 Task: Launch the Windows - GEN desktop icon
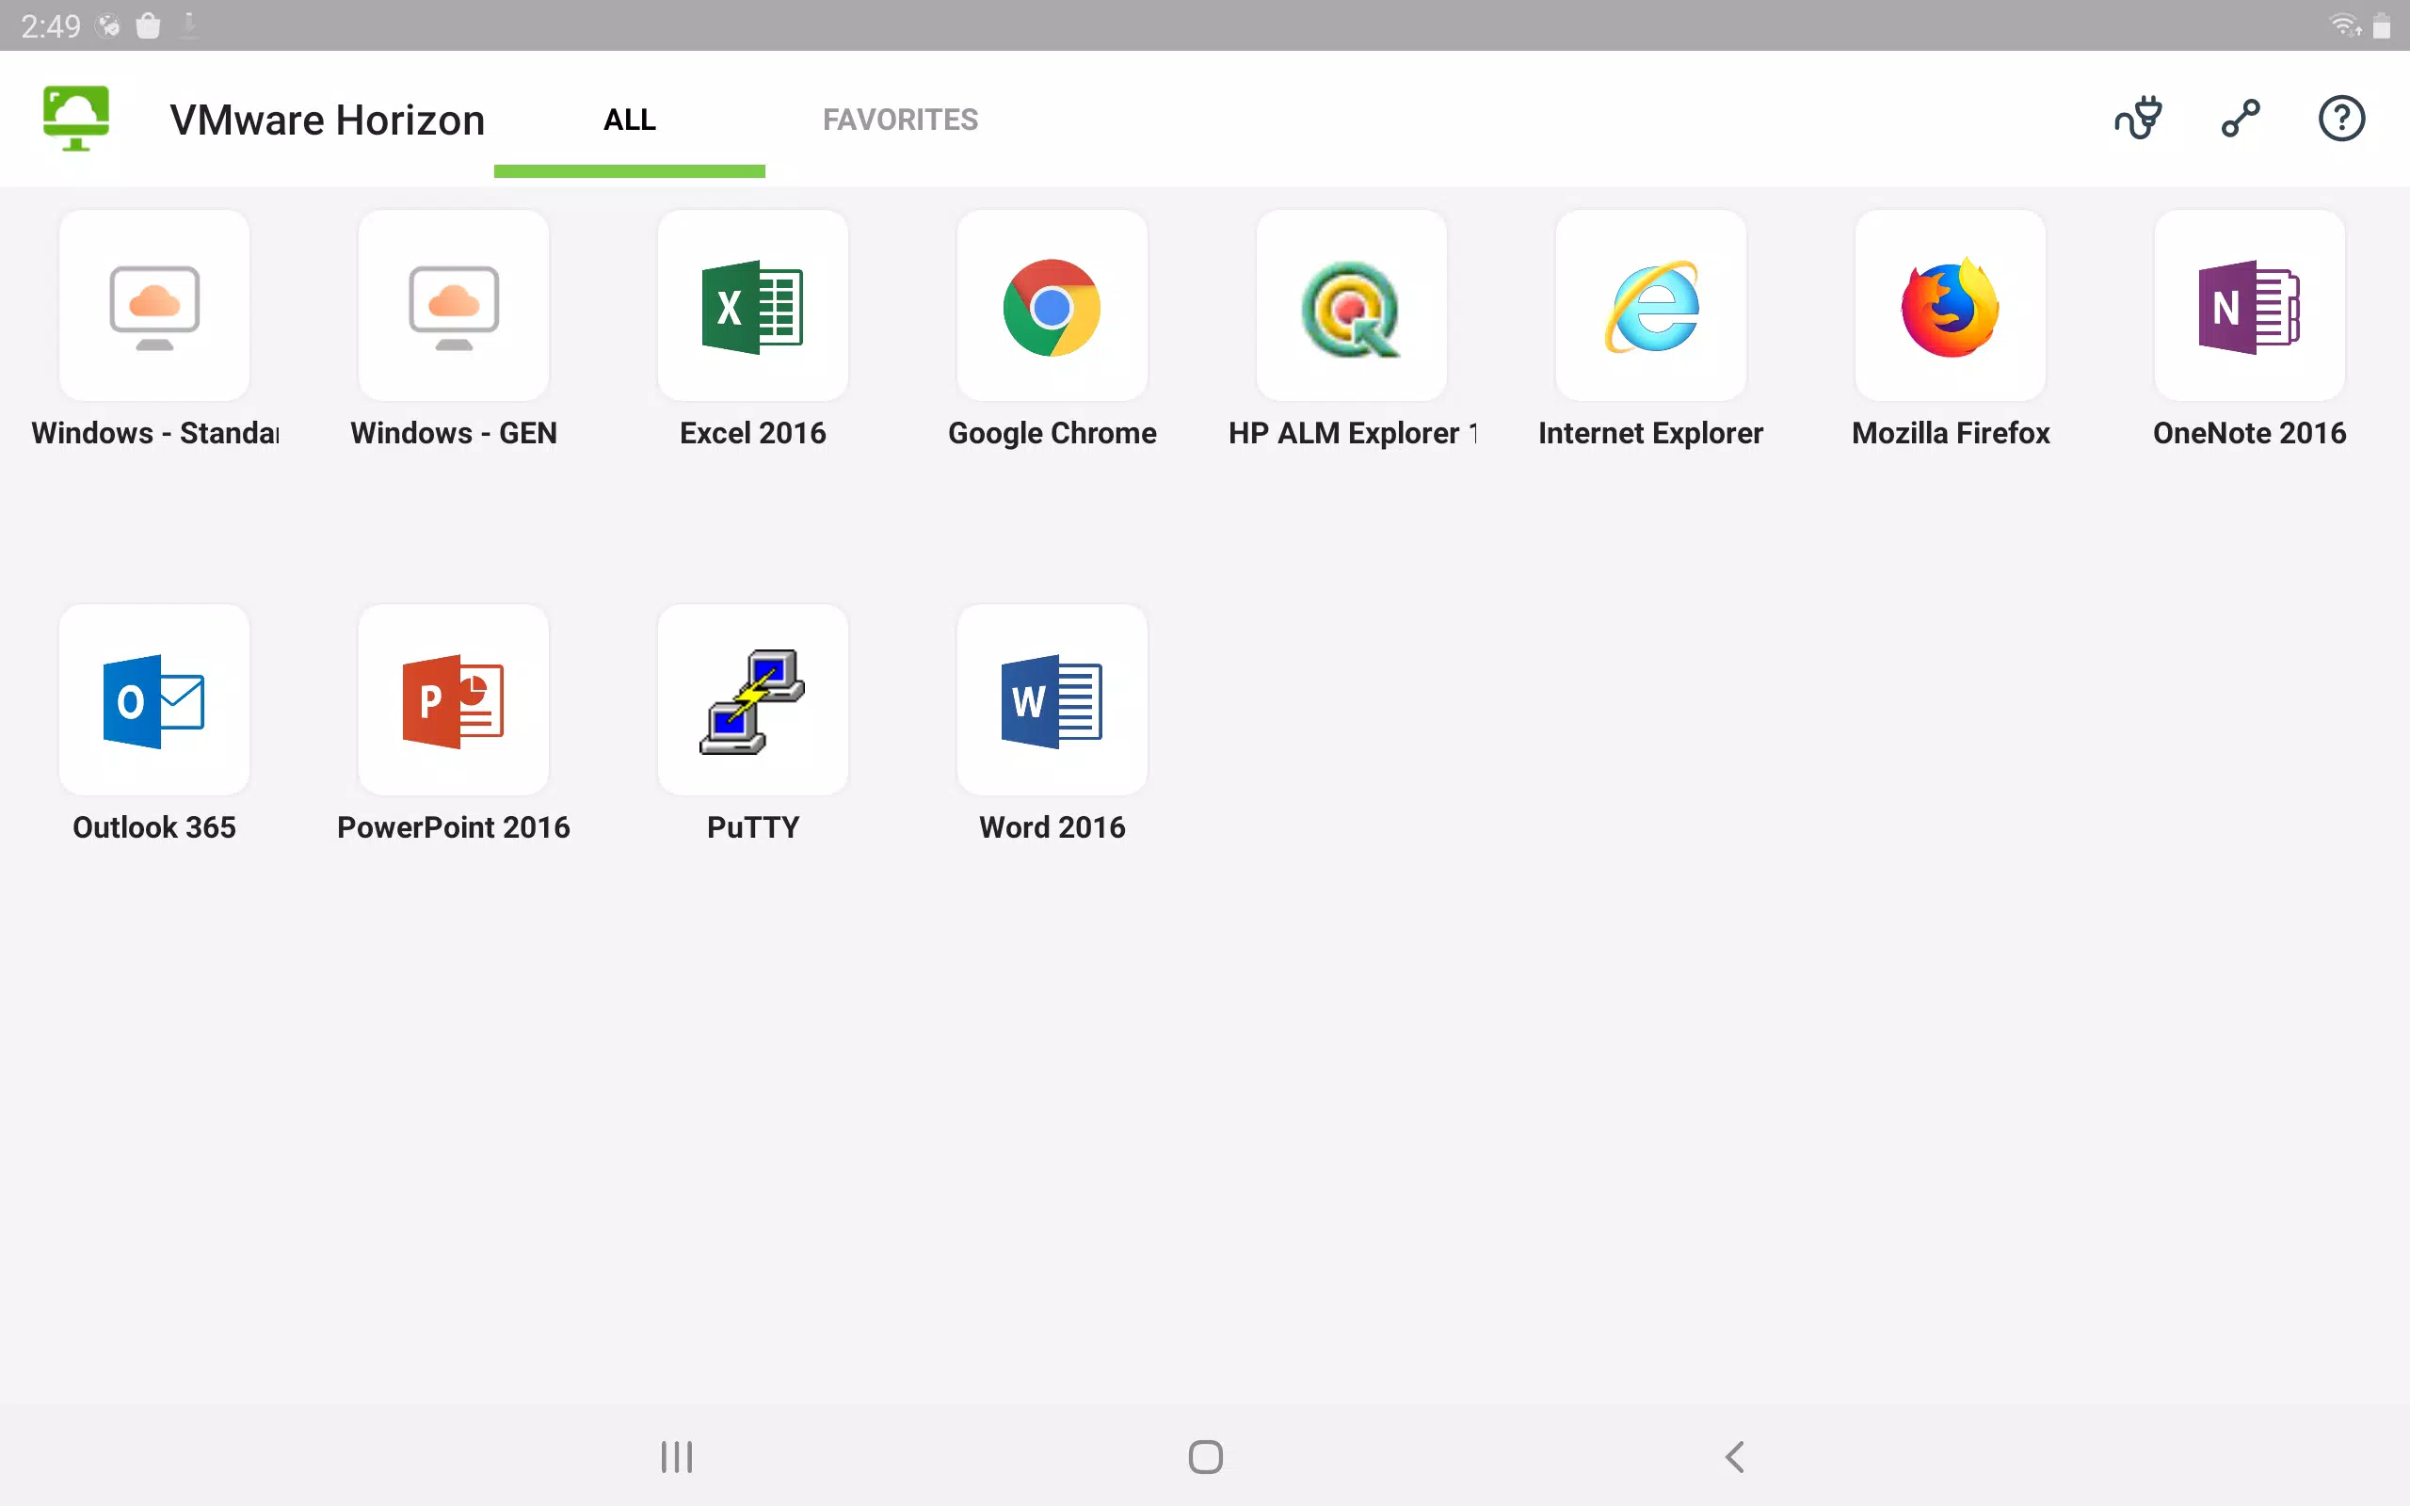click(454, 306)
